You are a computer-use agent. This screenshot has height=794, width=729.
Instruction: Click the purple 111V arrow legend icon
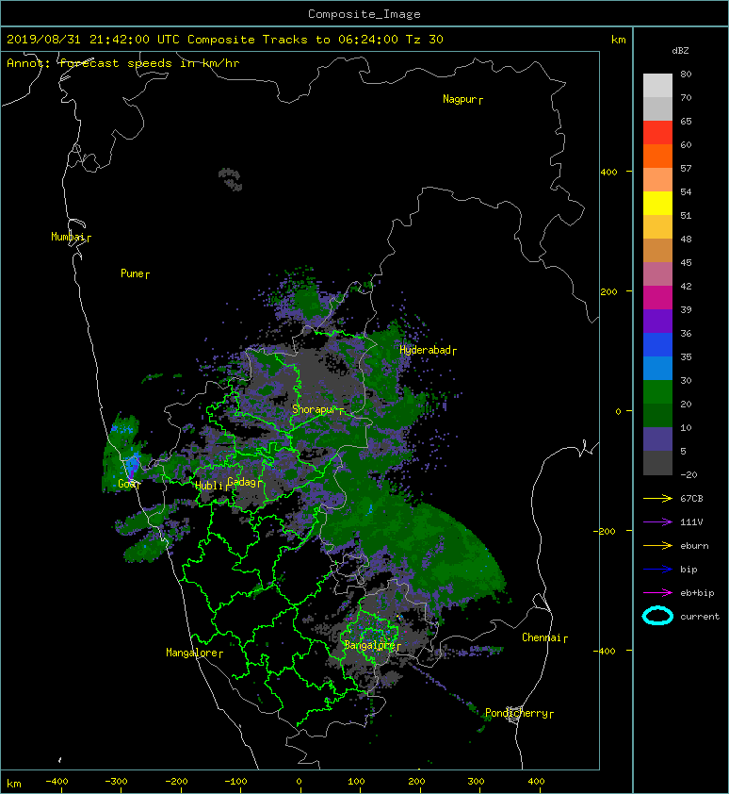pos(657,522)
